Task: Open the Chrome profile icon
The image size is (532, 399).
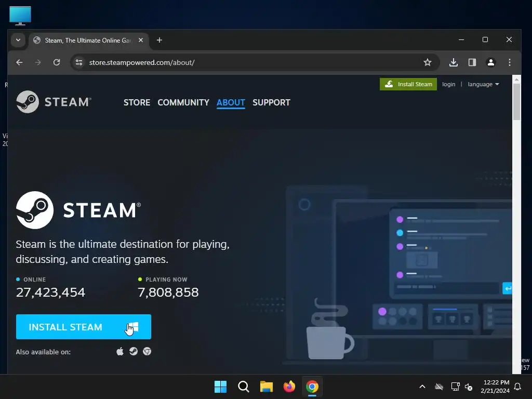Action: [491, 62]
